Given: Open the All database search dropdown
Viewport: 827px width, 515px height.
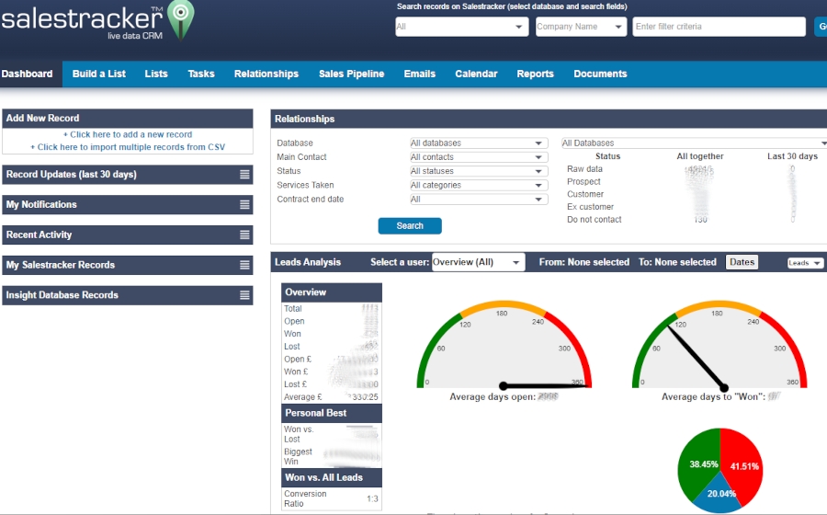Looking at the screenshot, I should coord(461,27).
